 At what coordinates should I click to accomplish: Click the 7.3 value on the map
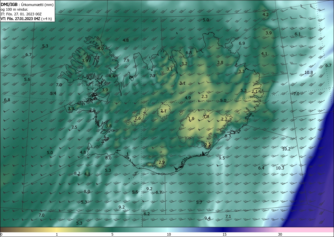click(152, 76)
